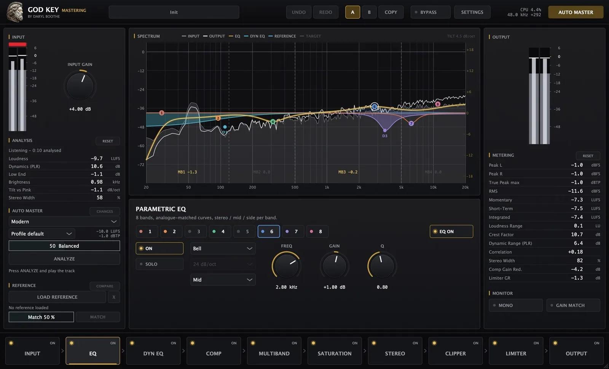The width and height of the screenshot is (609, 369).
Task: Clear reference with the X button
Action: pyautogui.click(x=114, y=297)
